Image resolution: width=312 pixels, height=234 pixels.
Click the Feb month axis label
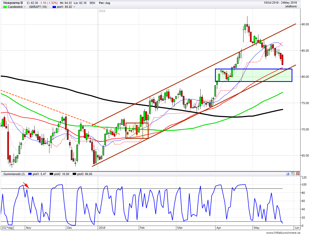[x=142, y=228]
